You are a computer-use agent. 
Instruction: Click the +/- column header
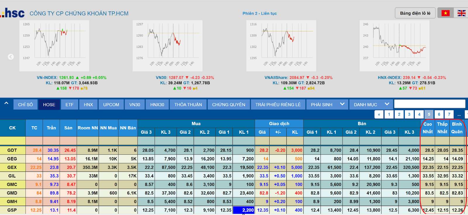pyautogui.click(x=278, y=132)
